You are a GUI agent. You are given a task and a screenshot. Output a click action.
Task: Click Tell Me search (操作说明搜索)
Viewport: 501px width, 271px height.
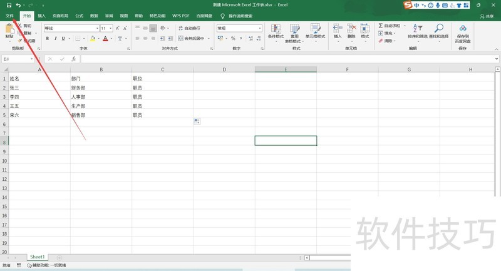(237, 16)
